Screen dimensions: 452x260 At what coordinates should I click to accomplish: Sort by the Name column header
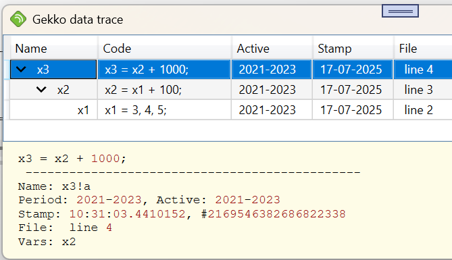point(54,49)
